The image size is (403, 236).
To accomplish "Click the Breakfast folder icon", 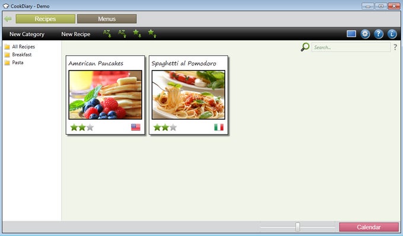I will click(x=7, y=55).
